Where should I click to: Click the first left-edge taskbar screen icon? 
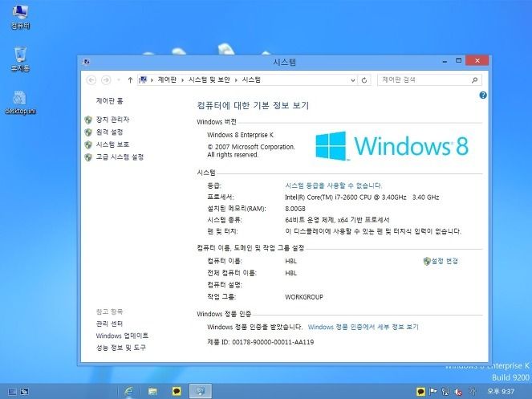pos(12,392)
